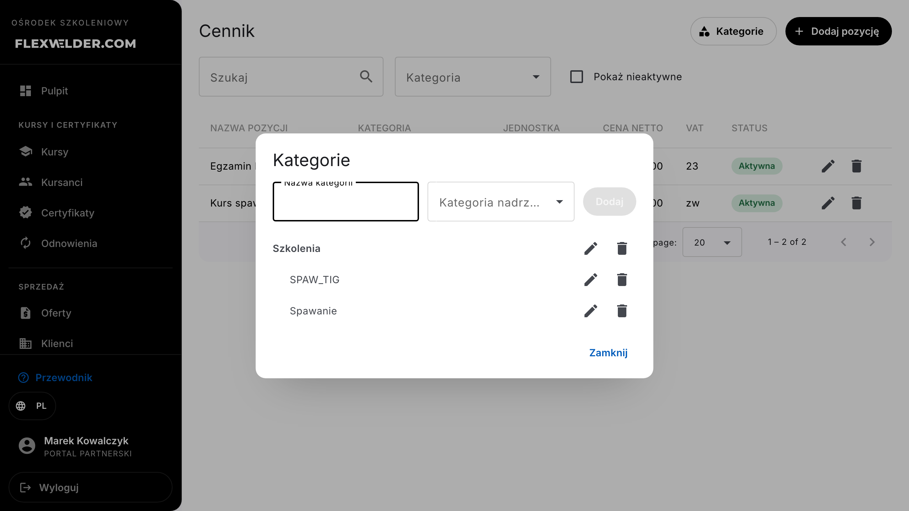Go to next page of results
The image size is (909, 511).
(x=872, y=242)
